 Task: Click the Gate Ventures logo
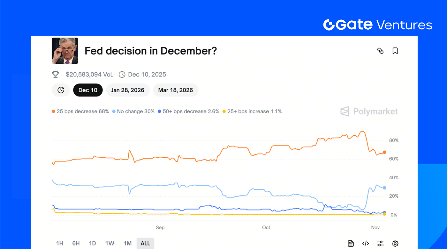[377, 25]
